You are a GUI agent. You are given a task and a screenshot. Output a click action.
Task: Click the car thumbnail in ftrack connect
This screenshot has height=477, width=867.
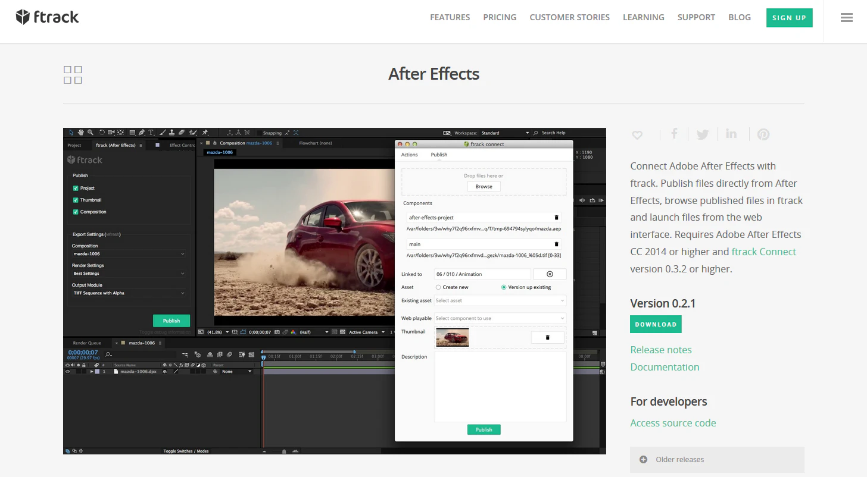coord(453,337)
